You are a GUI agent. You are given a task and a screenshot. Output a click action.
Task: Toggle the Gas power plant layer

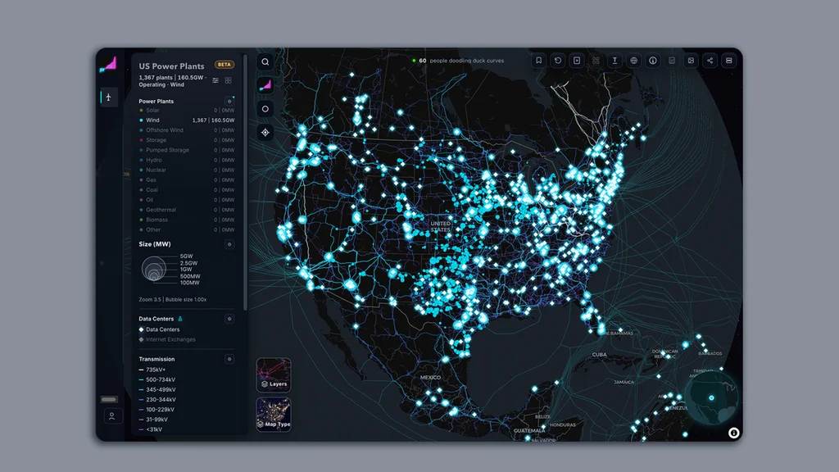point(187,179)
